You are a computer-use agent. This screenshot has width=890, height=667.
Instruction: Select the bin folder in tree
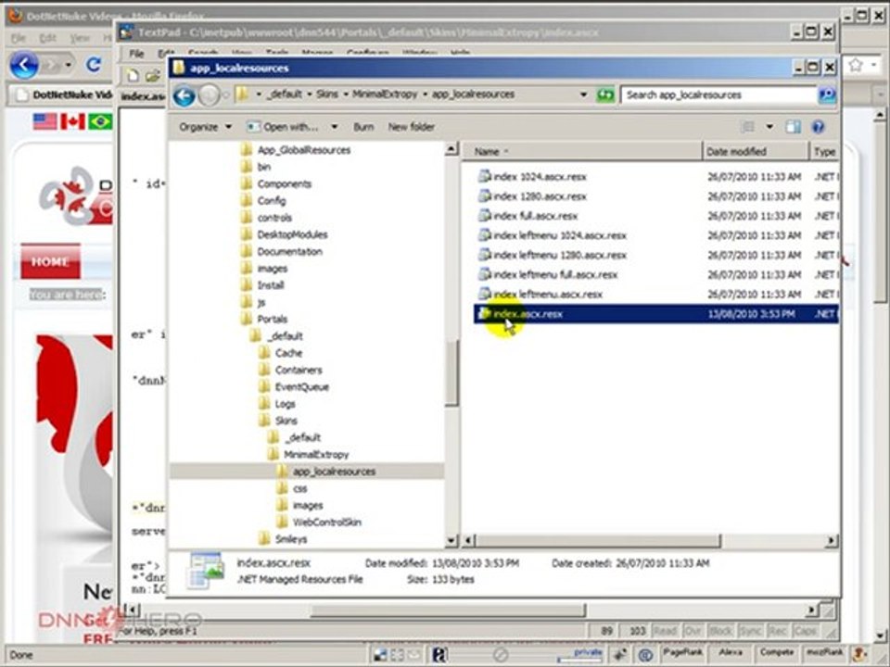[256, 168]
